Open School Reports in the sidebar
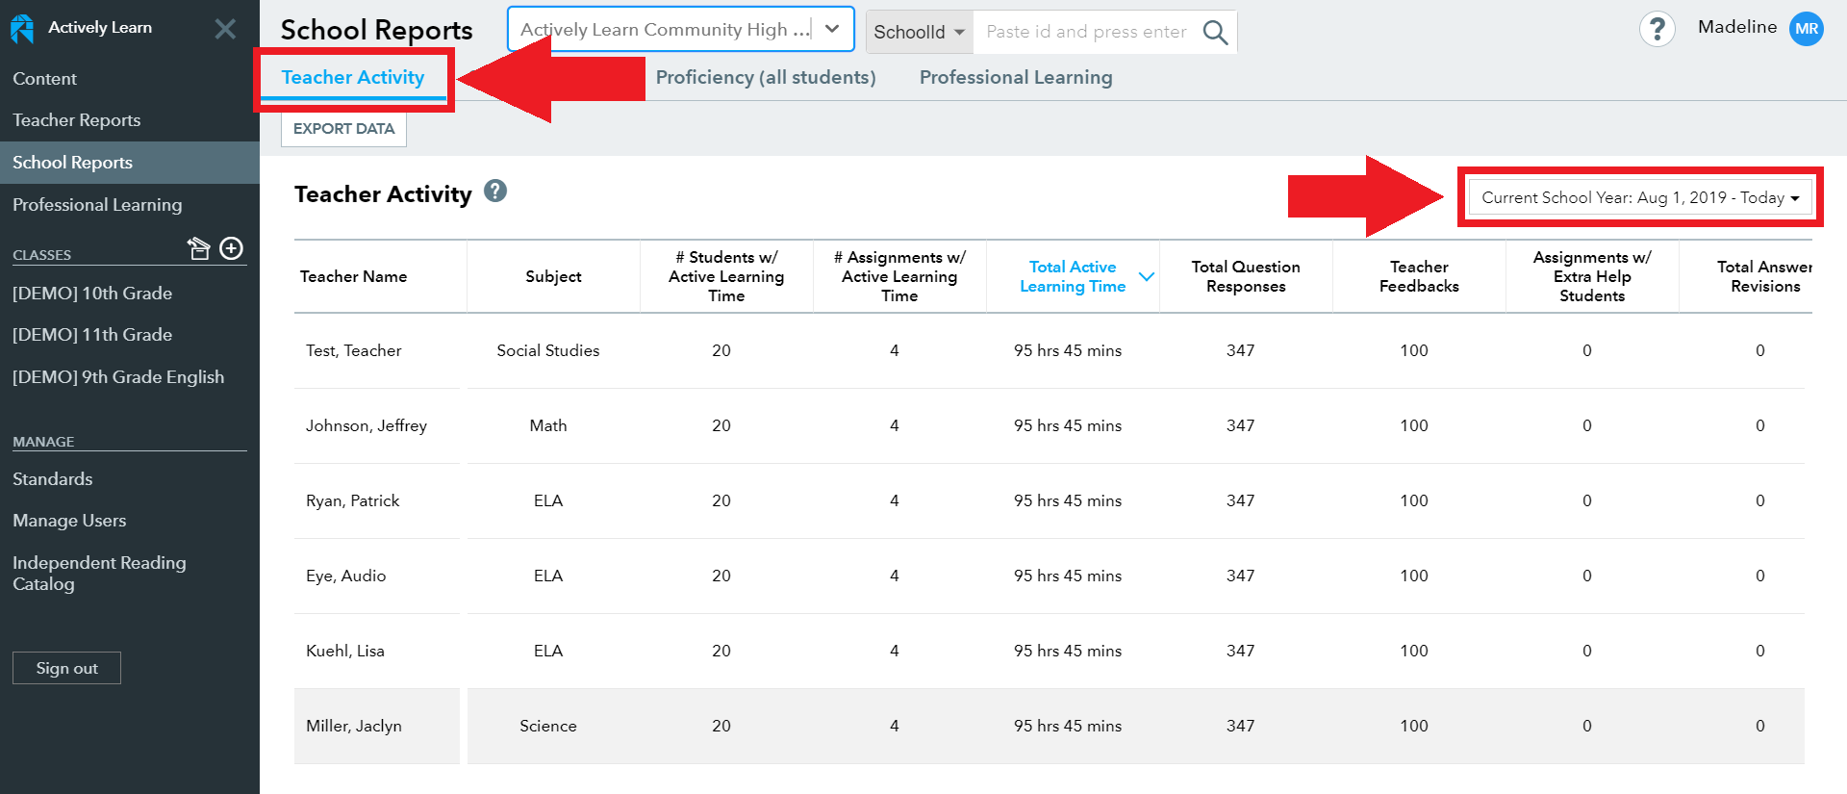Viewport: 1847px width, 794px height. pos(130,163)
